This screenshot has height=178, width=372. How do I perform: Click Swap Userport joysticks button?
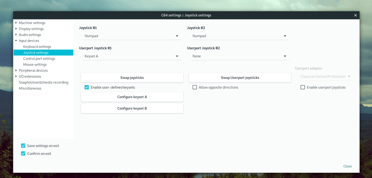pos(240,78)
